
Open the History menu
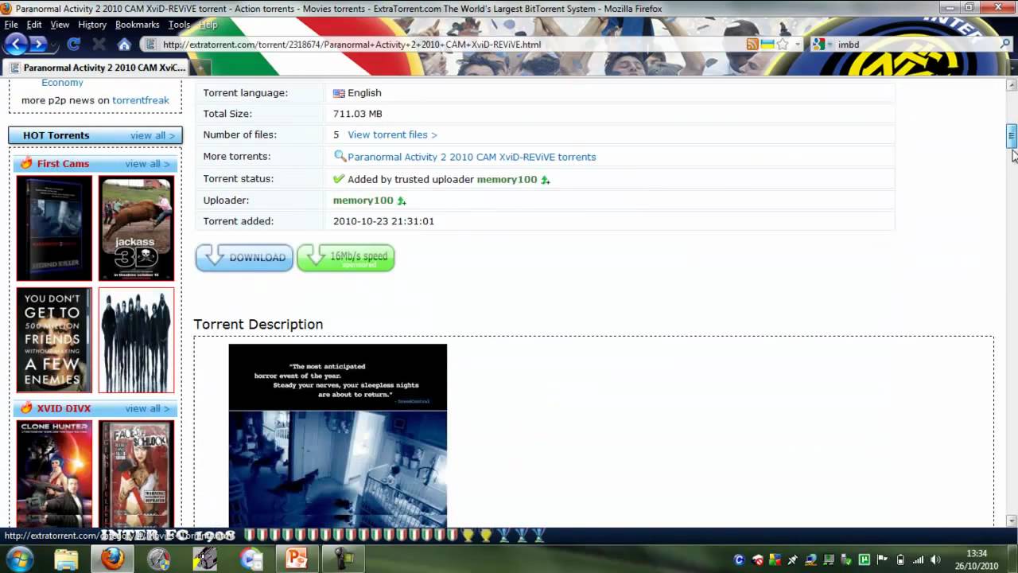[92, 25]
